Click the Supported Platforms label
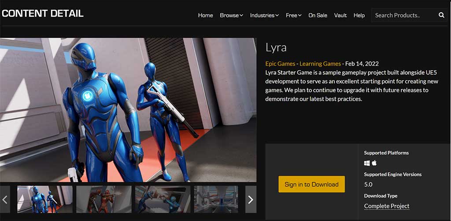Viewport: 451px width, 221px height. (386, 153)
